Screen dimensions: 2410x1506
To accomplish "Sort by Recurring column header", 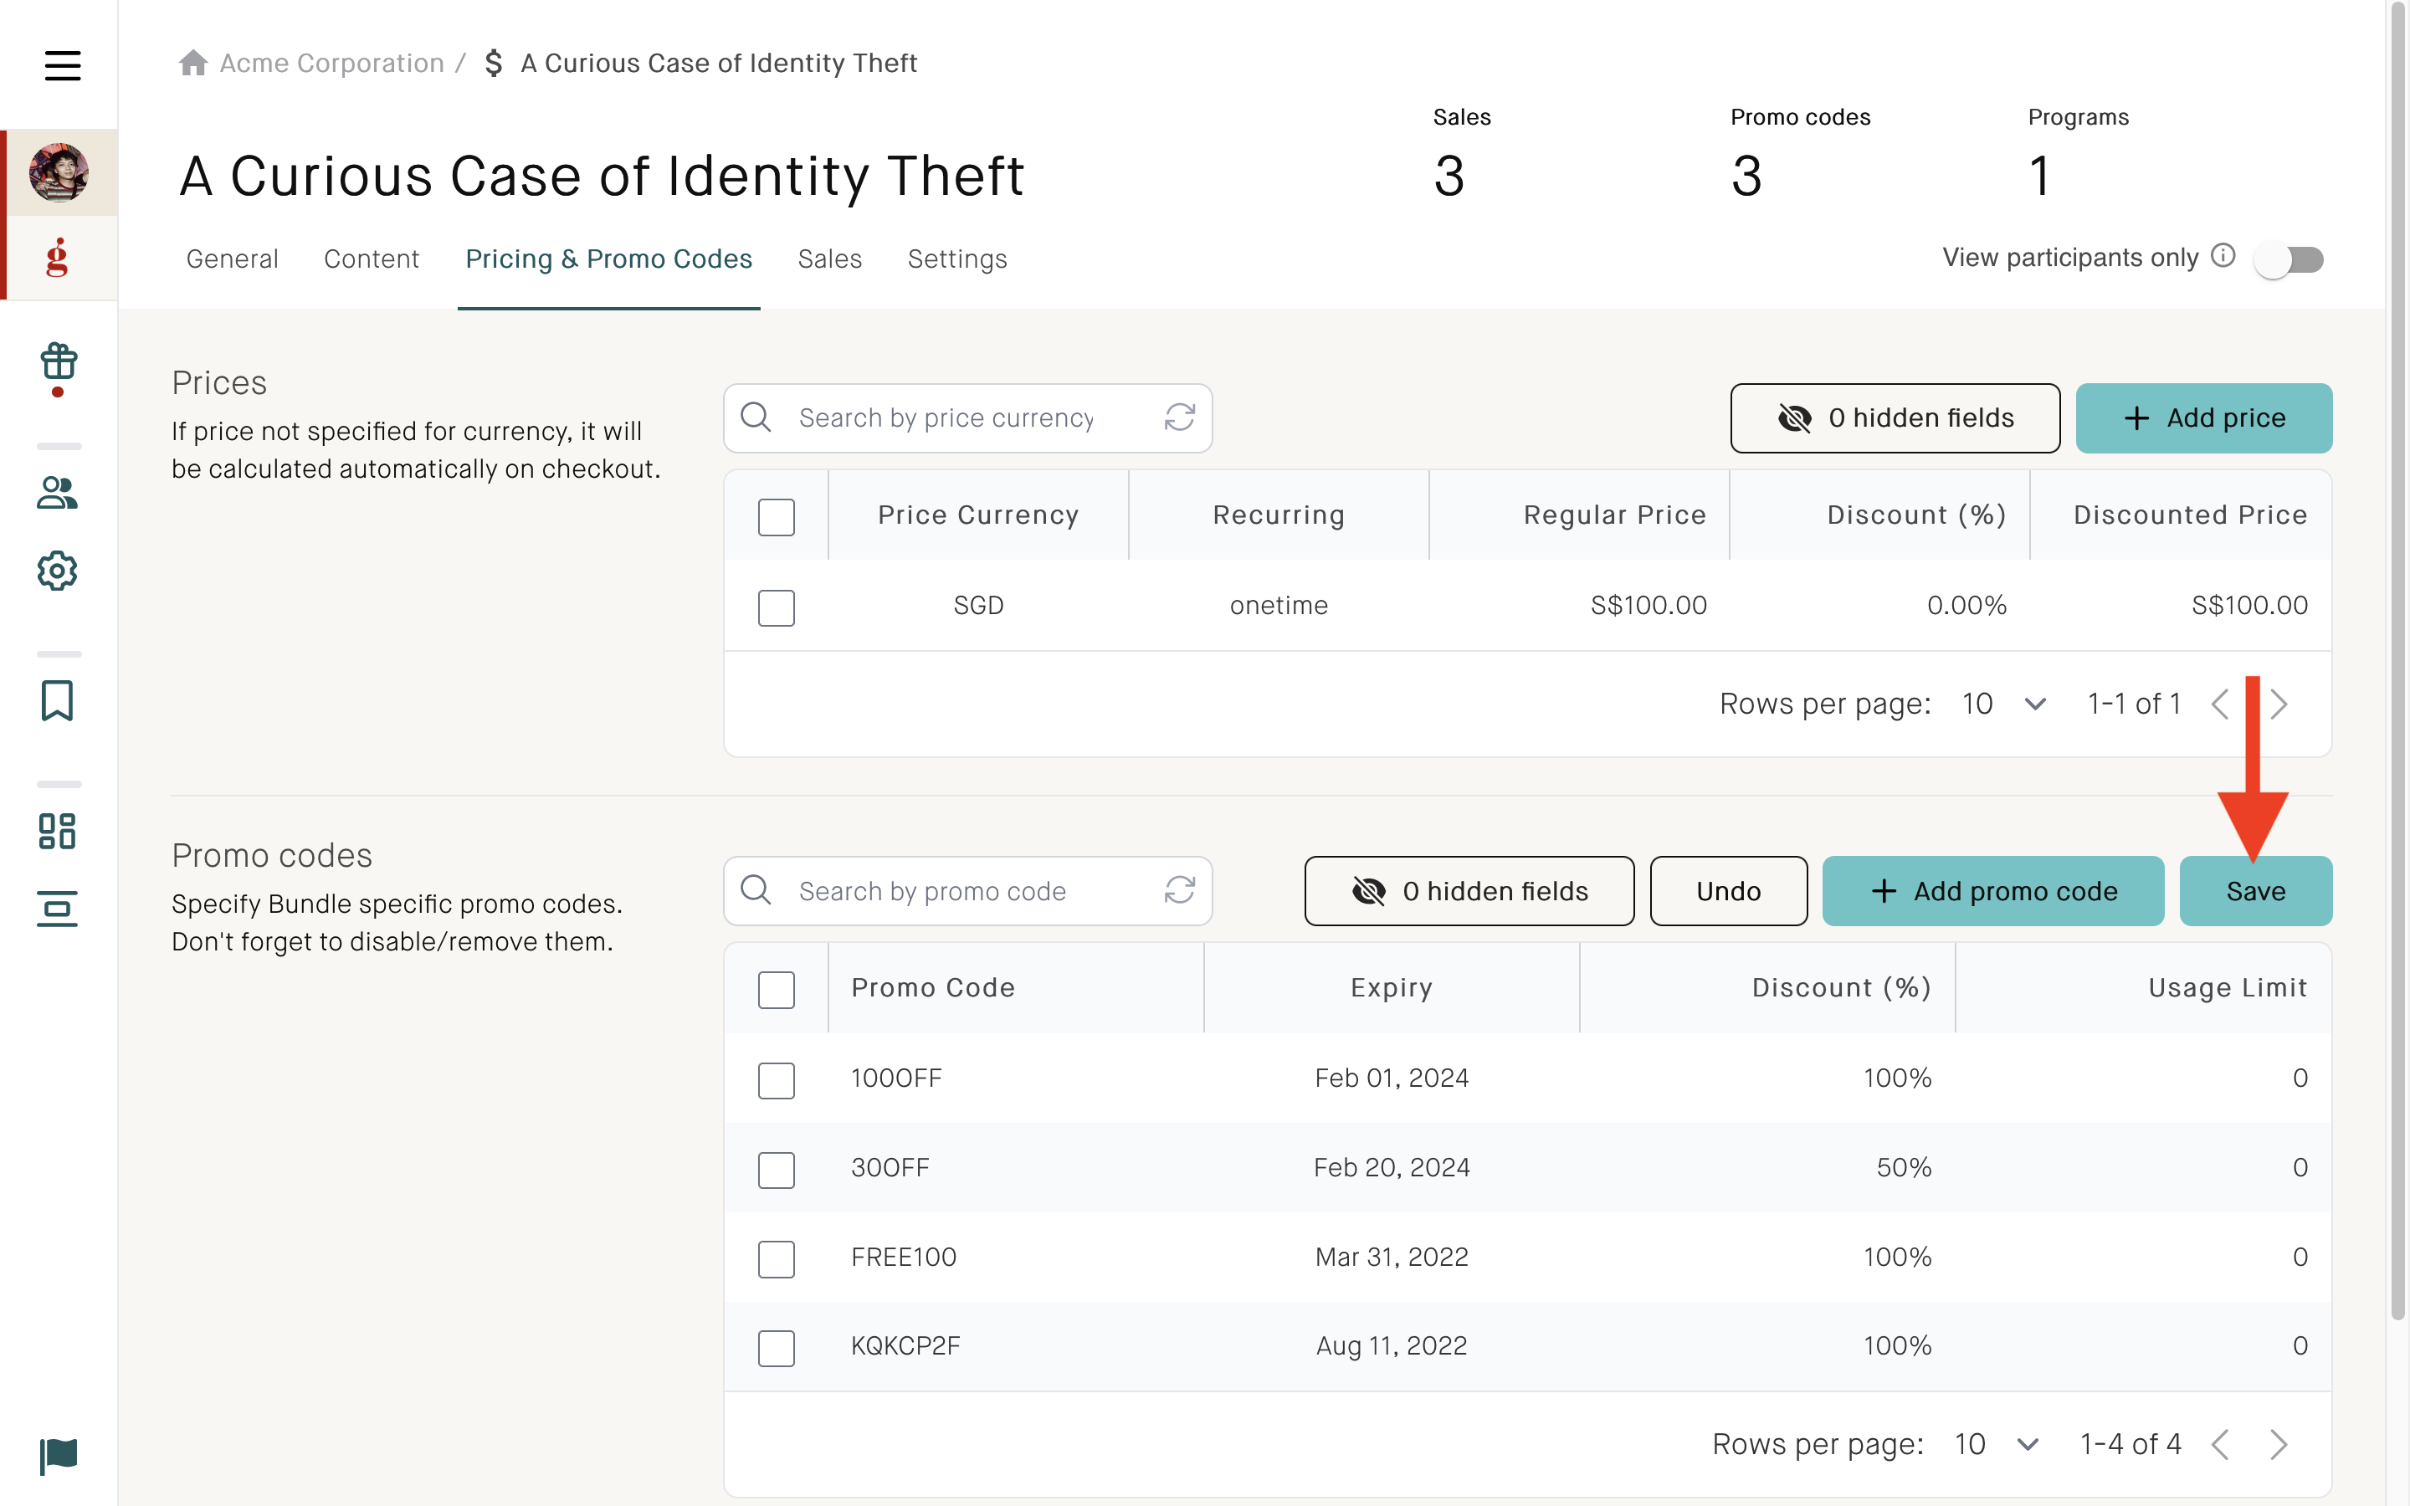I will pos(1279,515).
